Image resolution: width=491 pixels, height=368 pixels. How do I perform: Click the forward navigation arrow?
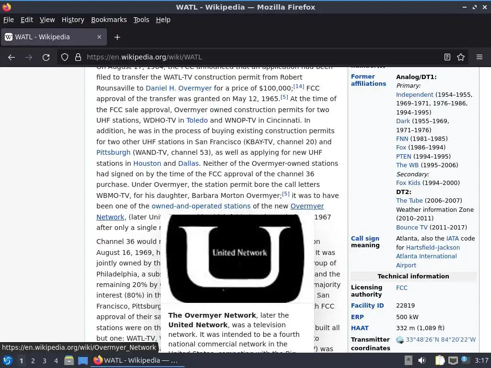click(x=29, y=57)
